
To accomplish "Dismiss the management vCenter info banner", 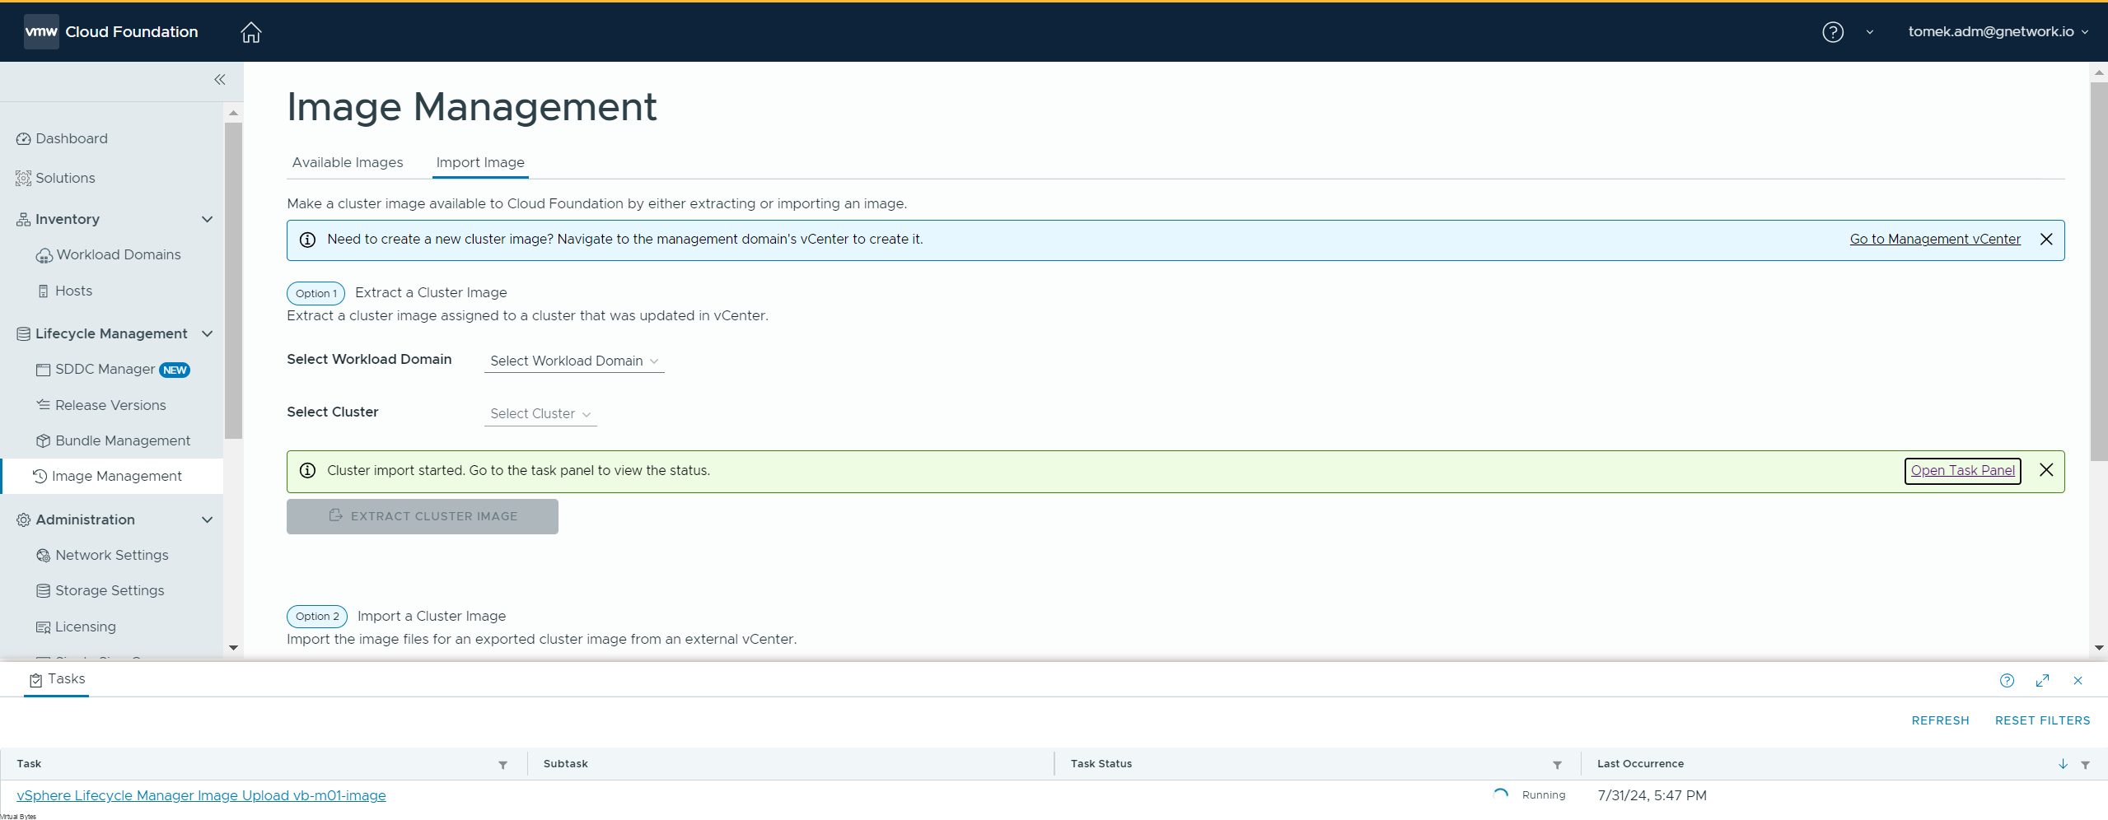I will (x=2045, y=240).
